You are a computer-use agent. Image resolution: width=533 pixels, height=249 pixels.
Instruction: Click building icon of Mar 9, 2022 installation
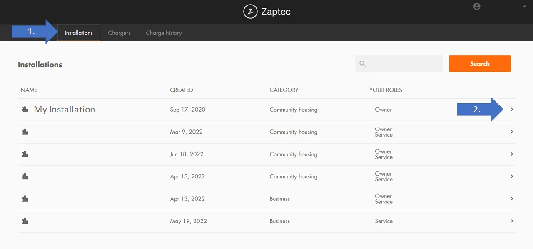[25, 132]
